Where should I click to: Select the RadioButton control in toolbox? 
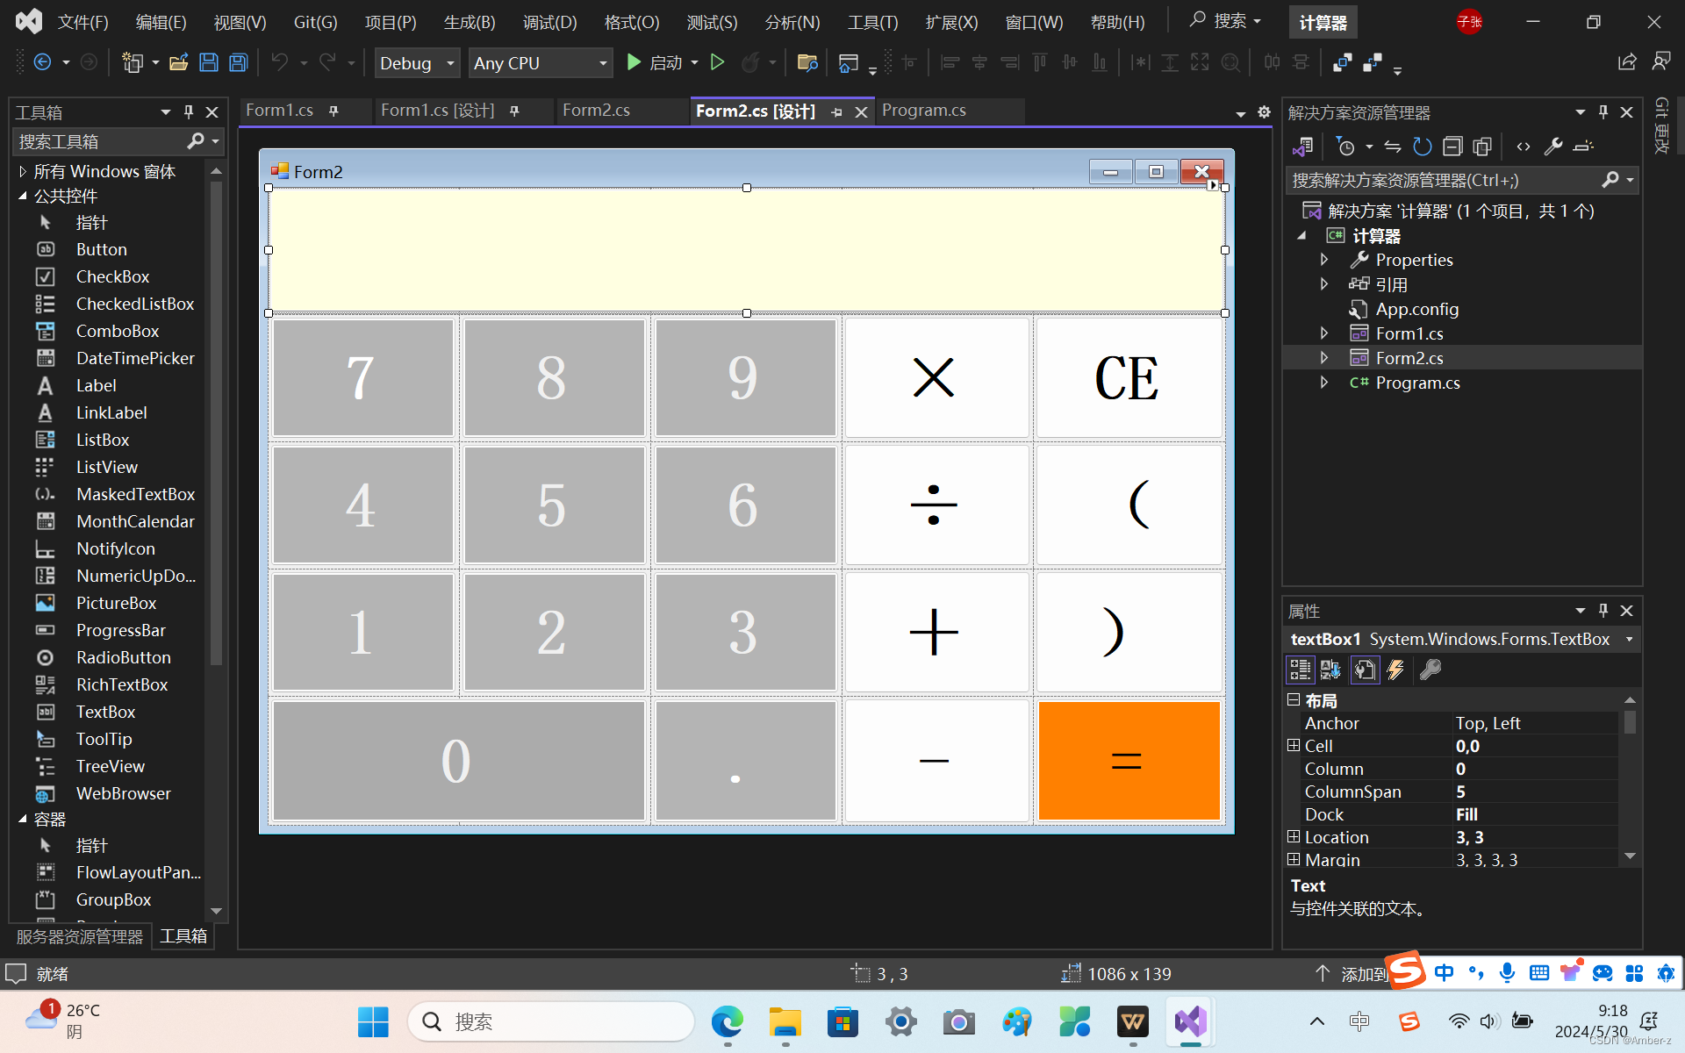[x=123, y=657]
